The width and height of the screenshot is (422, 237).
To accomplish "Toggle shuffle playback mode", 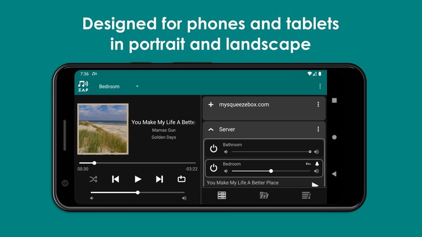I will [x=94, y=179].
